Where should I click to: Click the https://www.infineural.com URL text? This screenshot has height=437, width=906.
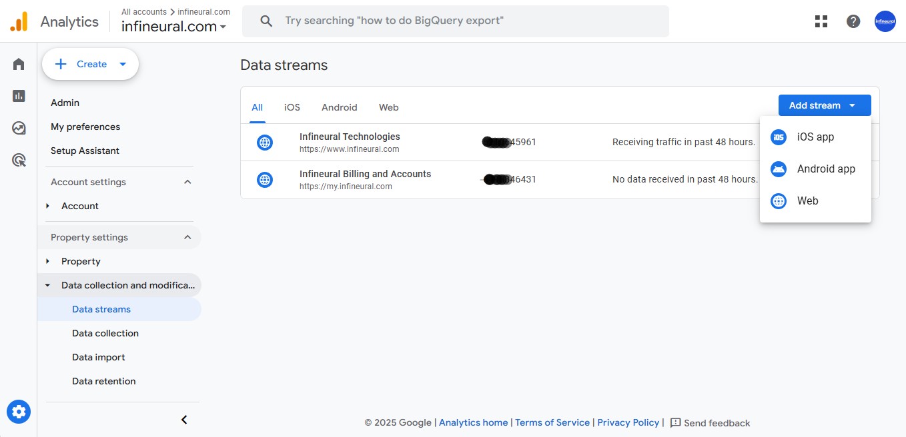[350, 149]
